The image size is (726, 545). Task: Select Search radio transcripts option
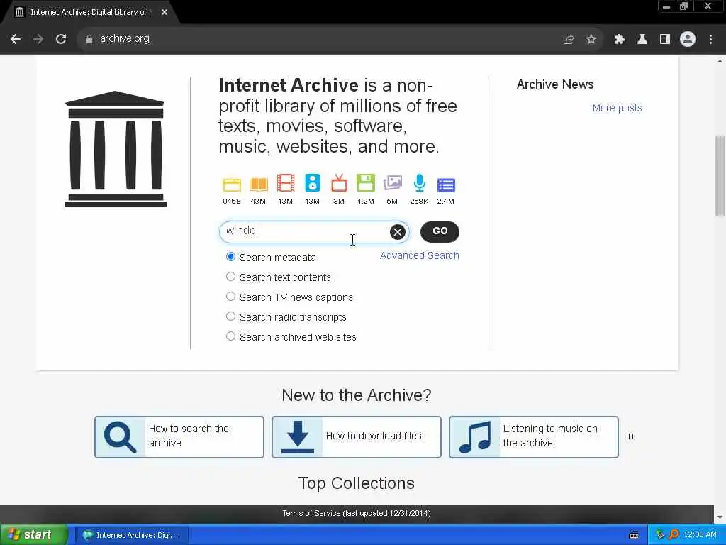point(230,316)
